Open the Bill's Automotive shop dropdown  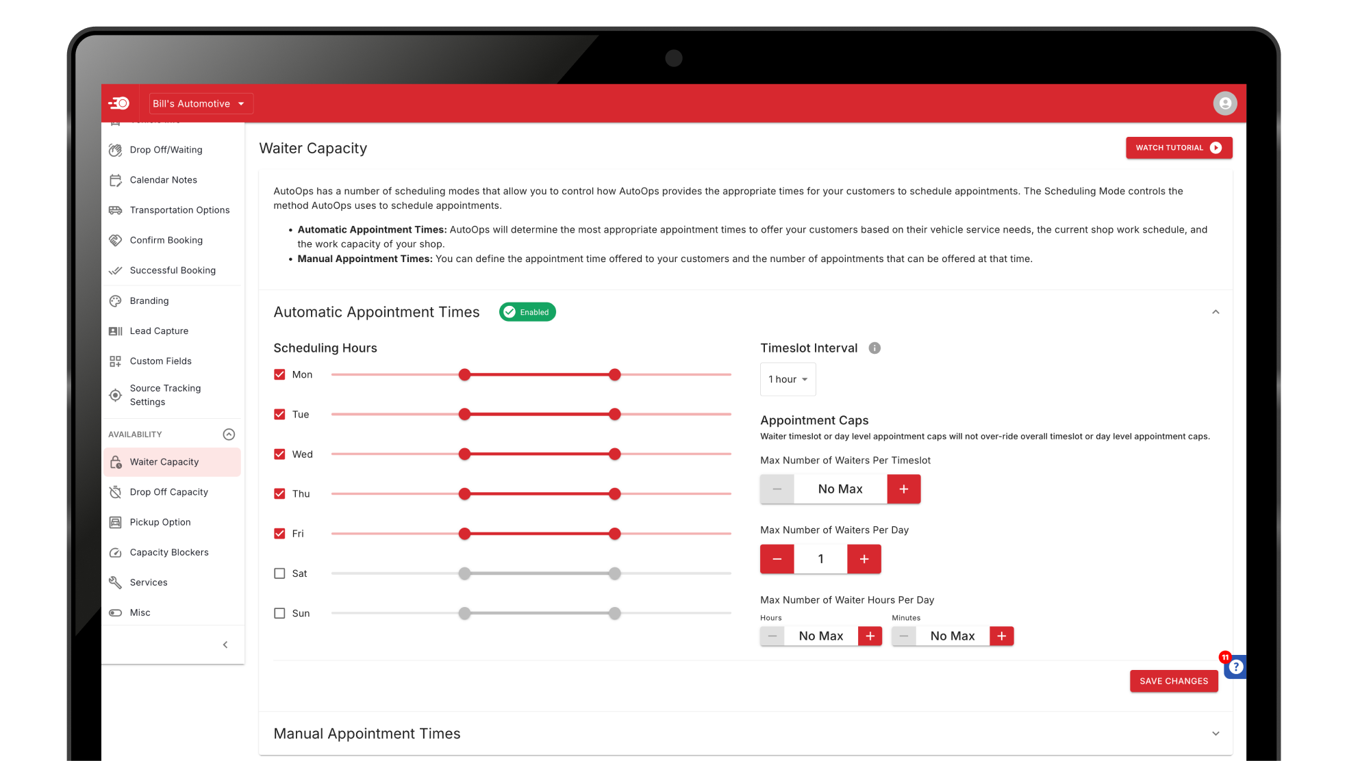[x=201, y=103]
